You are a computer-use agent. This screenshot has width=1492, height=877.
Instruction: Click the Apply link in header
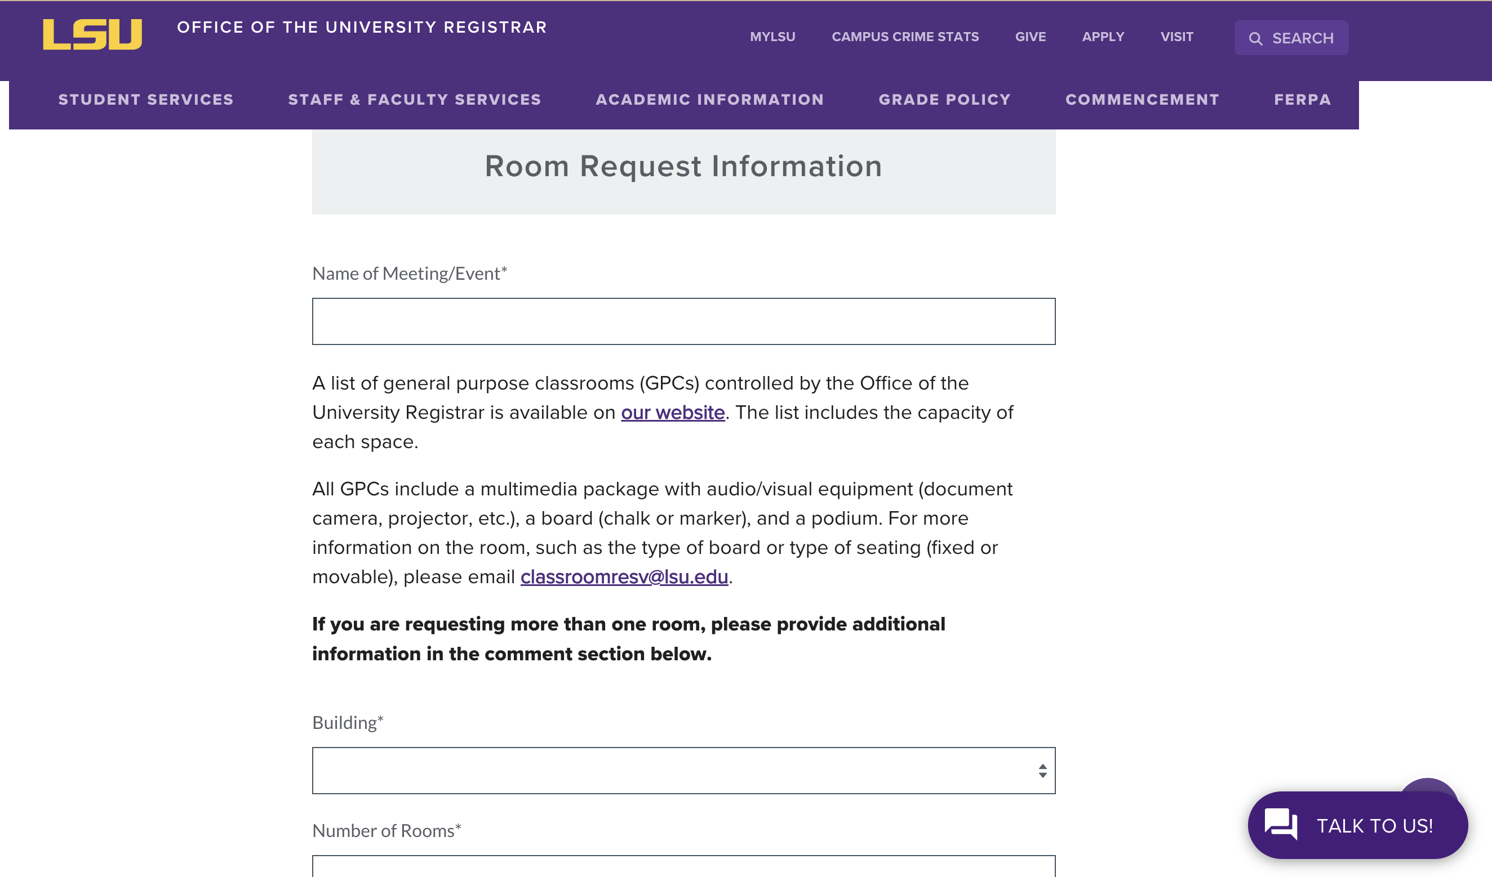click(x=1103, y=37)
